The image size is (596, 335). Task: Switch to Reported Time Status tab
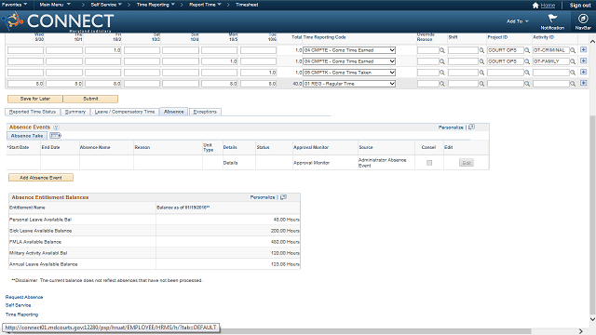point(33,112)
